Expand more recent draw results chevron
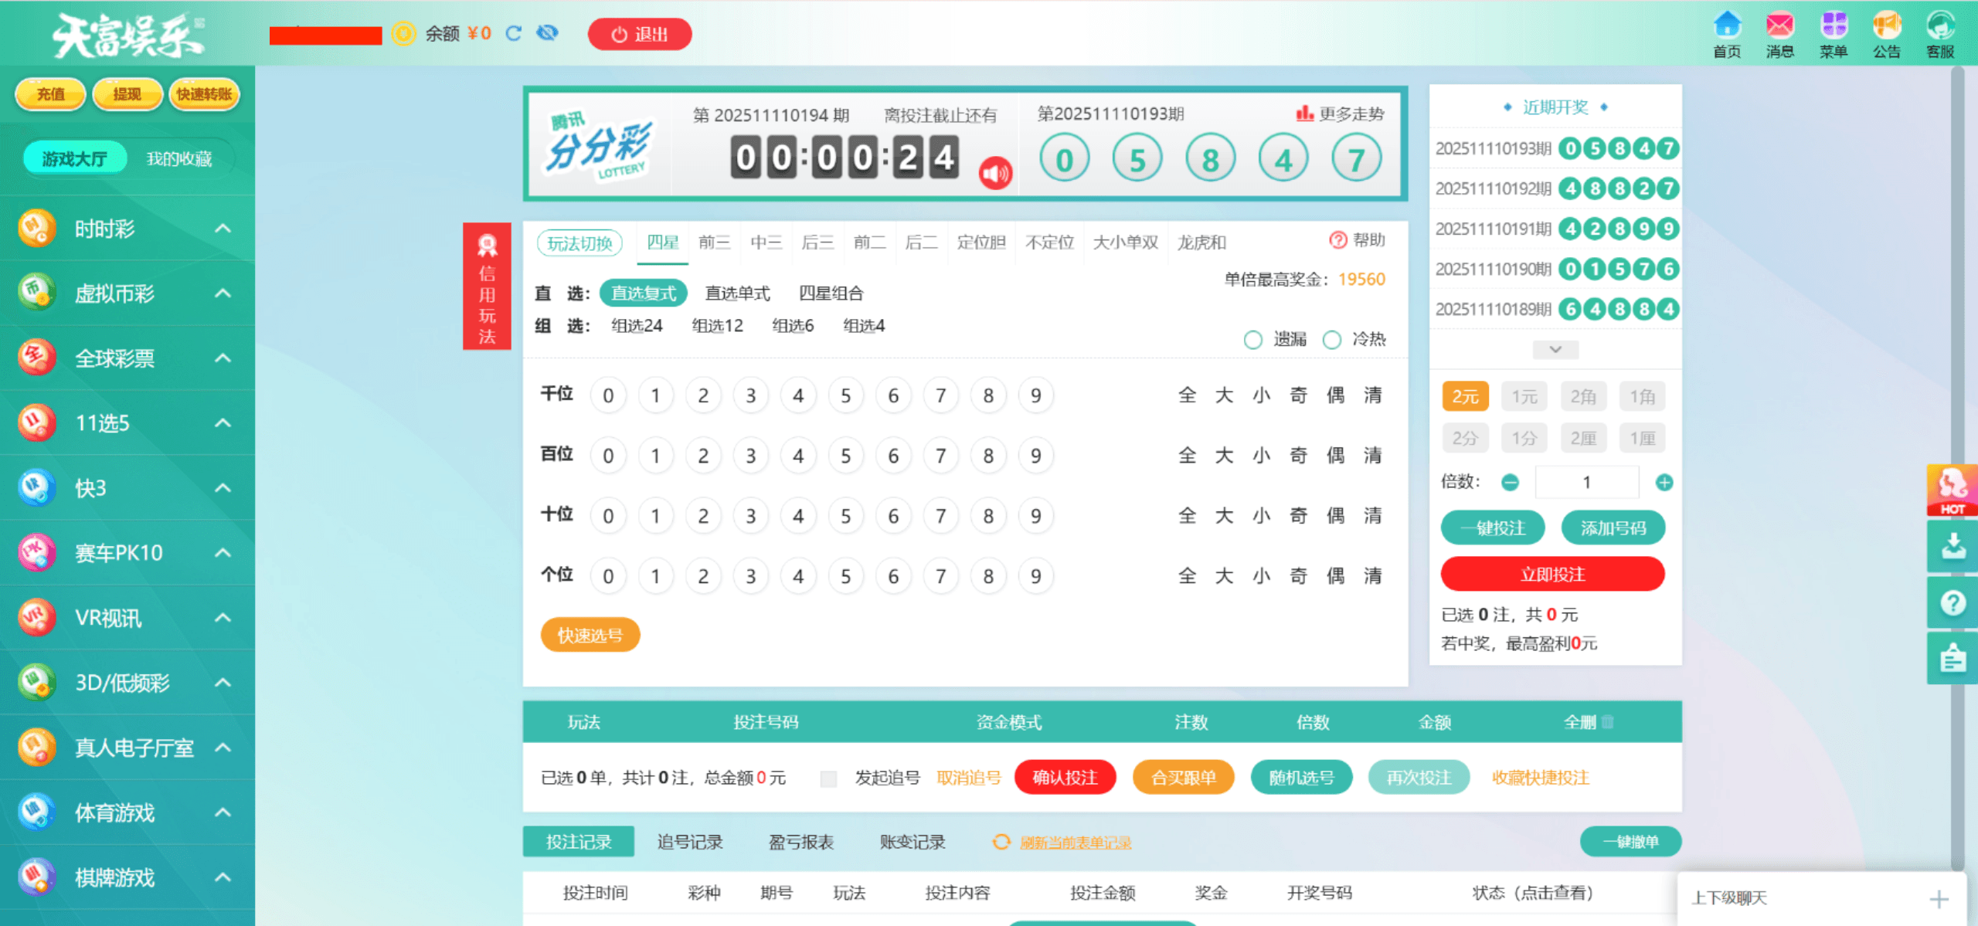1978x926 pixels. click(1555, 350)
